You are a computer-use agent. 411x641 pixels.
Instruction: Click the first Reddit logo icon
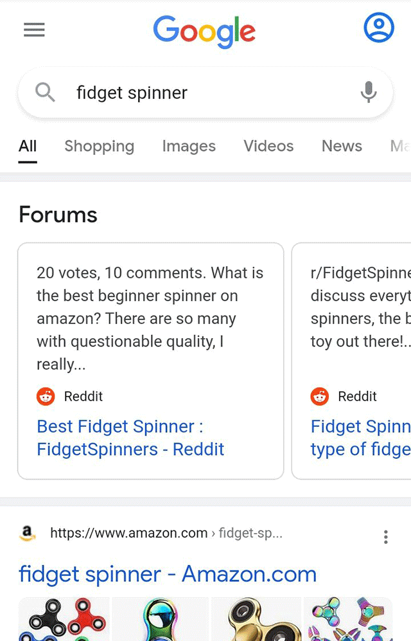(x=46, y=396)
